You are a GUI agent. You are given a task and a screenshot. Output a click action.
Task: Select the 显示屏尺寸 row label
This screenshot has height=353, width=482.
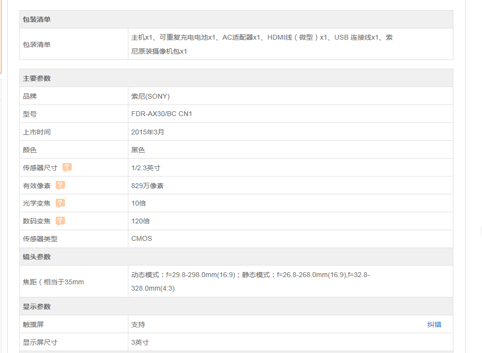(40, 342)
